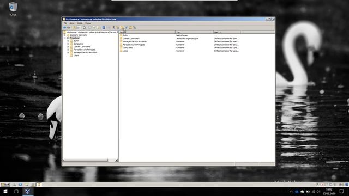Click the Refresh toolbar icon
Image resolution: width=349 pixels, height=196 pixels.
[x=84, y=28]
